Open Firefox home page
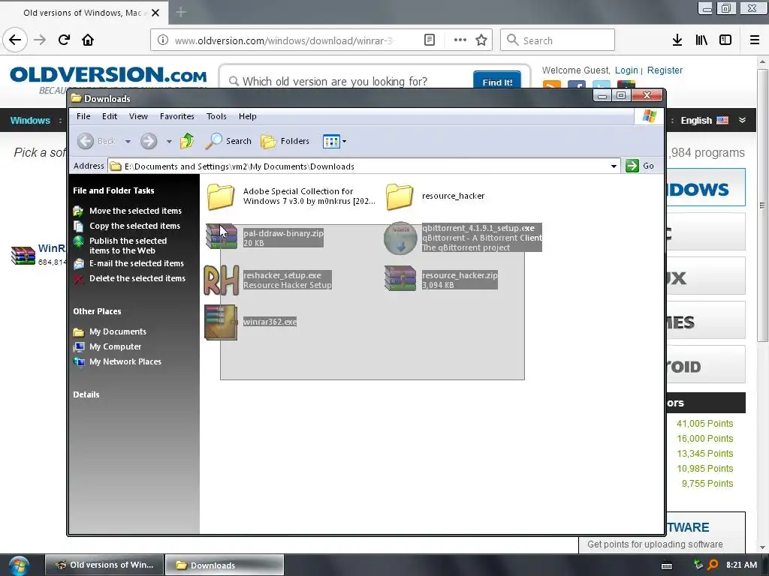 (x=88, y=40)
